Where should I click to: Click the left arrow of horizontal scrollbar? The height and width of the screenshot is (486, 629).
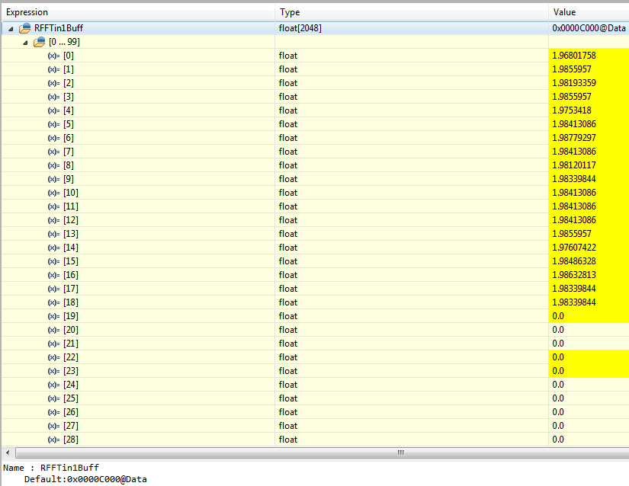(x=8, y=452)
